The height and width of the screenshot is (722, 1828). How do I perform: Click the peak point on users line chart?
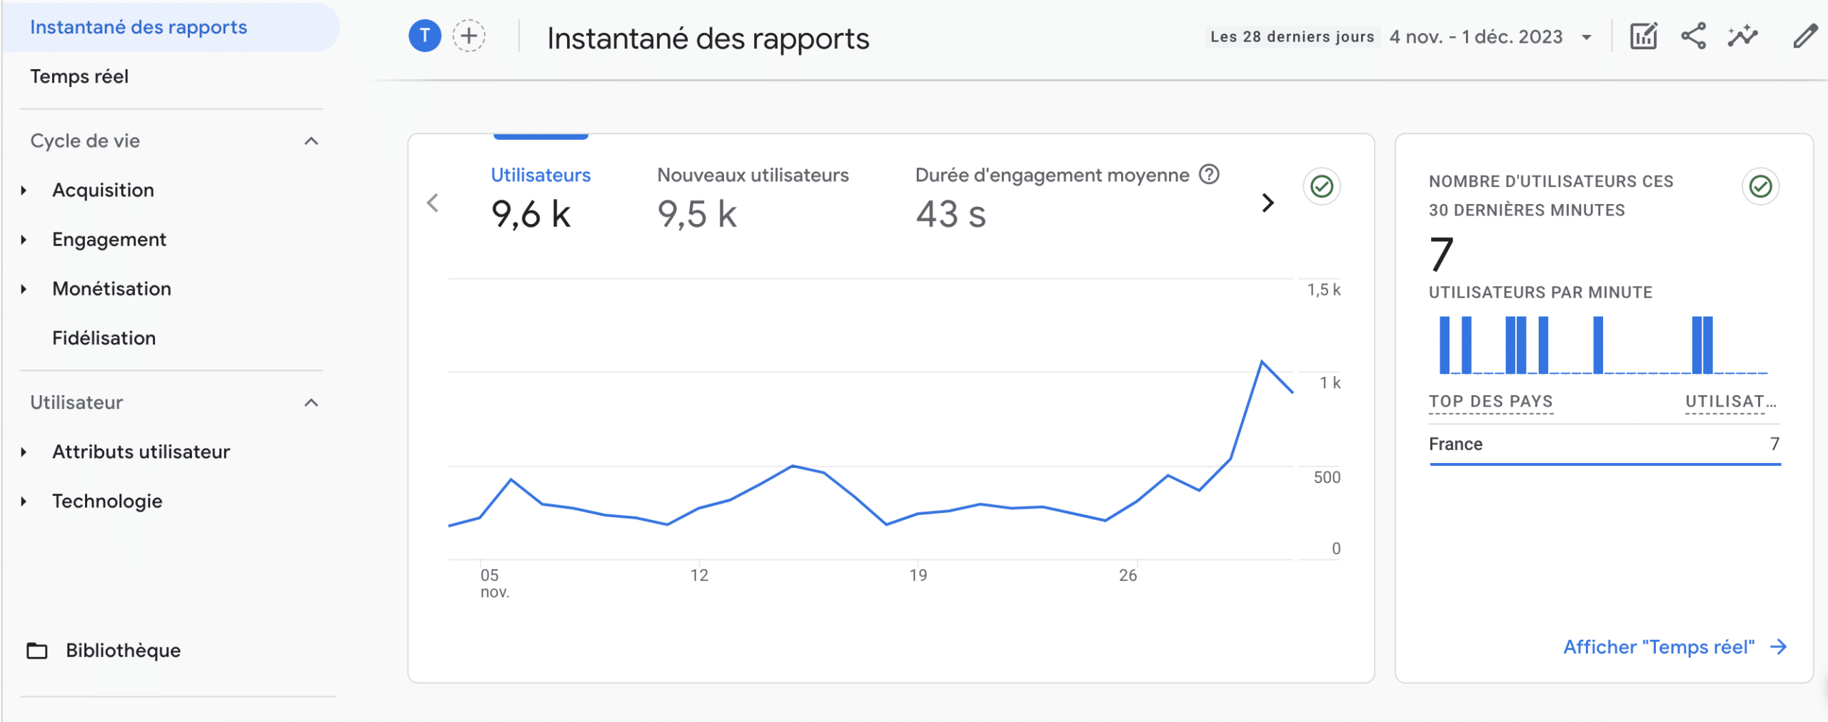[x=1262, y=362]
